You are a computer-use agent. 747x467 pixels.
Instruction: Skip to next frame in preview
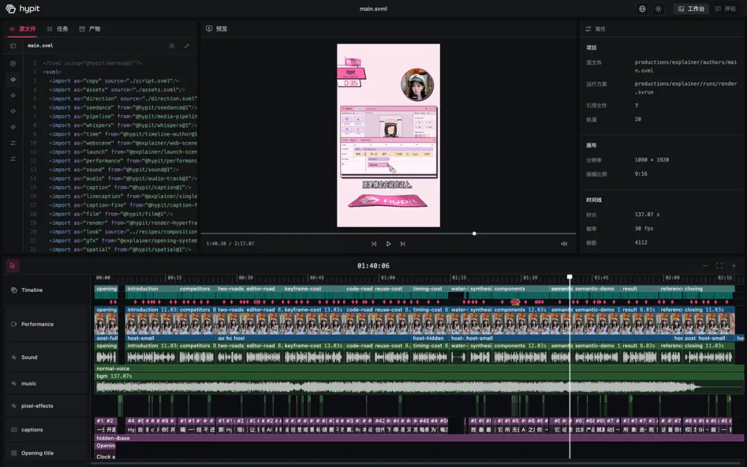(x=403, y=244)
